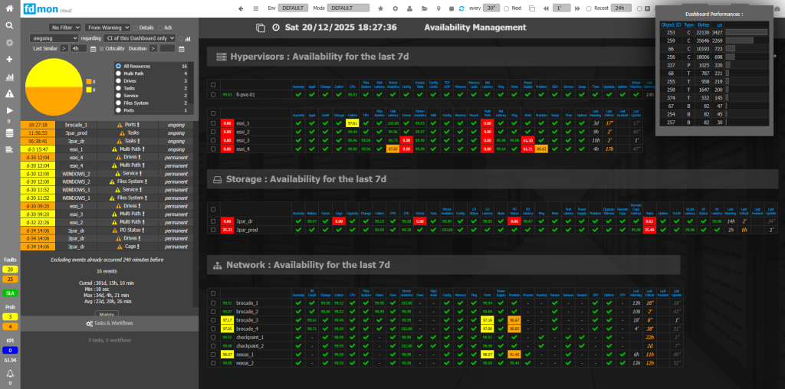The image size is (785, 389).
Task: Click the blue refresh icon in toolbar
Action: (x=461, y=8)
